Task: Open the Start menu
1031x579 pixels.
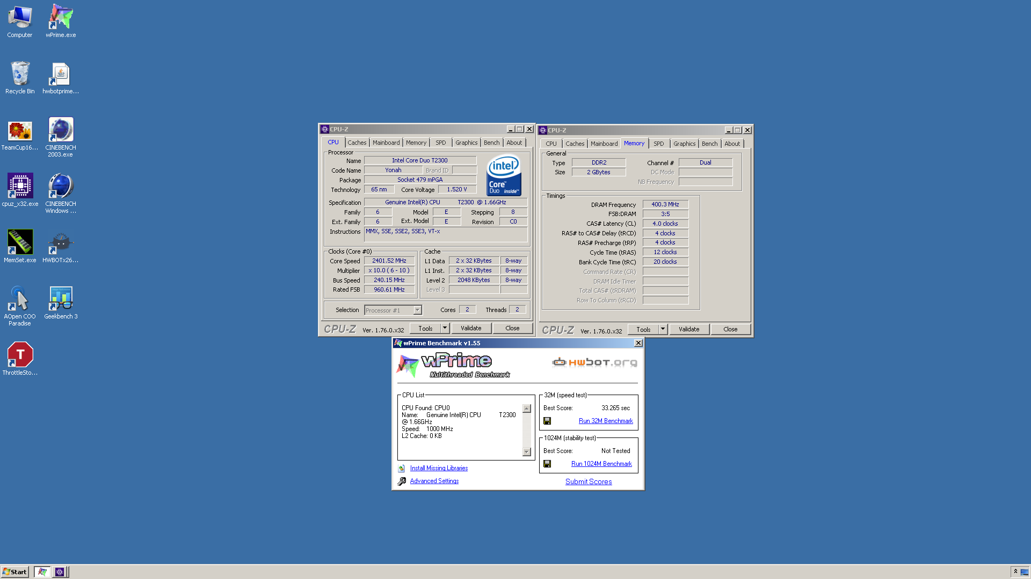Action: [x=14, y=572]
